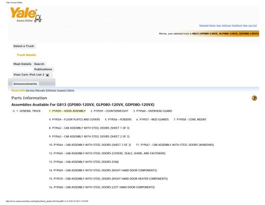Open the Announcements tab
265x205 pixels.
(x=25, y=84)
